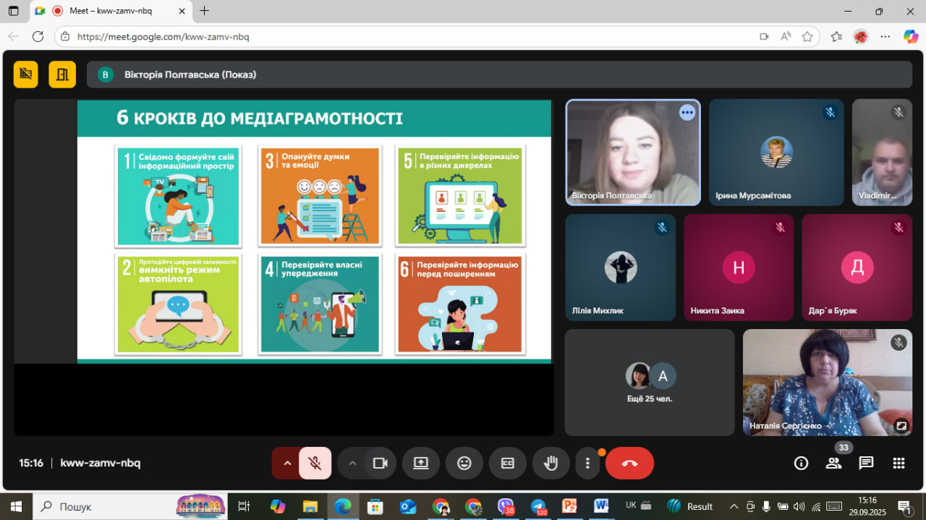Open the three-dot more options menu
926x520 pixels.
pyautogui.click(x=588, y=463)
